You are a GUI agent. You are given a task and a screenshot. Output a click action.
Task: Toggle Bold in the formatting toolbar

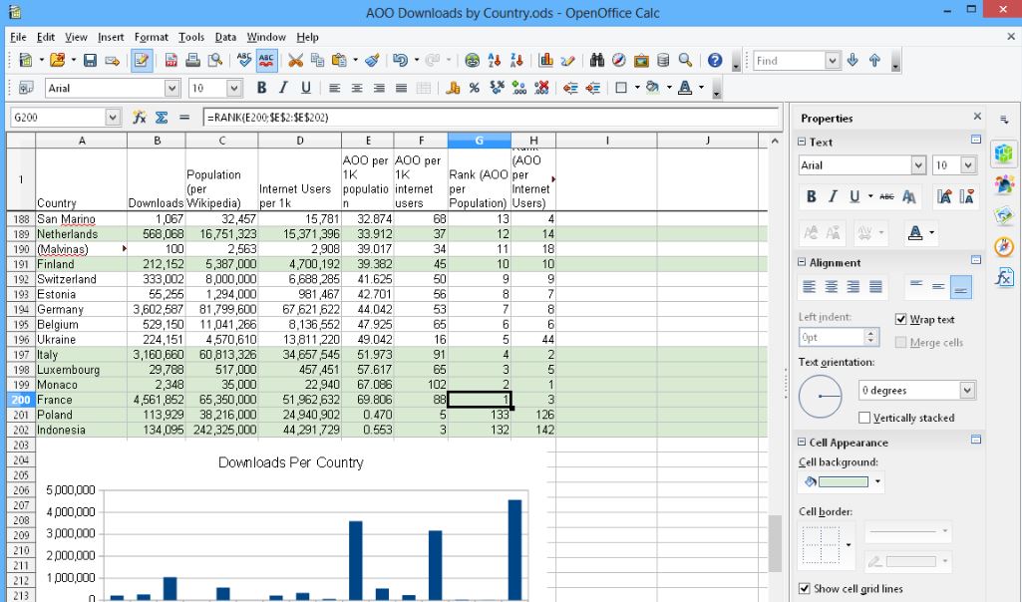[x=261, y=88]
